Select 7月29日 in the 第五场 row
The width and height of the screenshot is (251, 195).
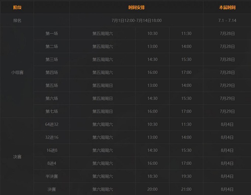click(227, 85)
